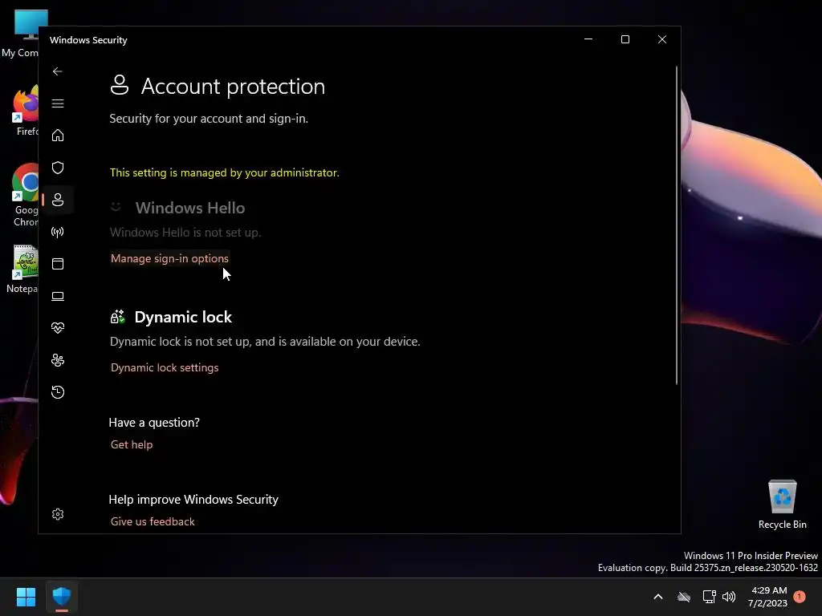
Task: Click the Dynamic lock icon
Action: point(117,316)
